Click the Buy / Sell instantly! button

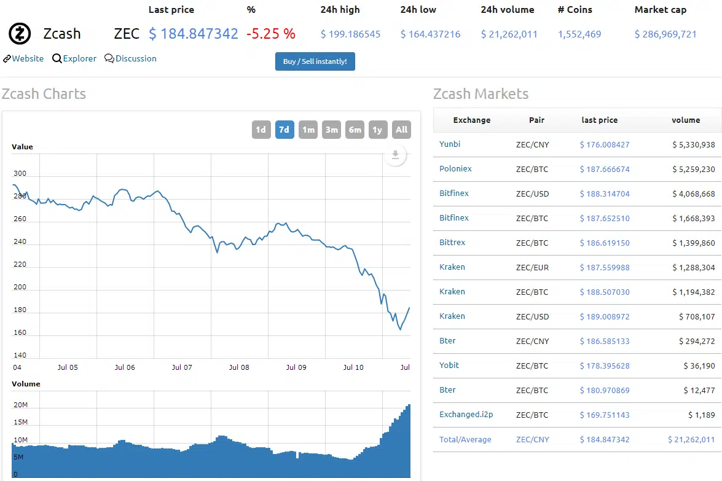[x=315, y=61]
